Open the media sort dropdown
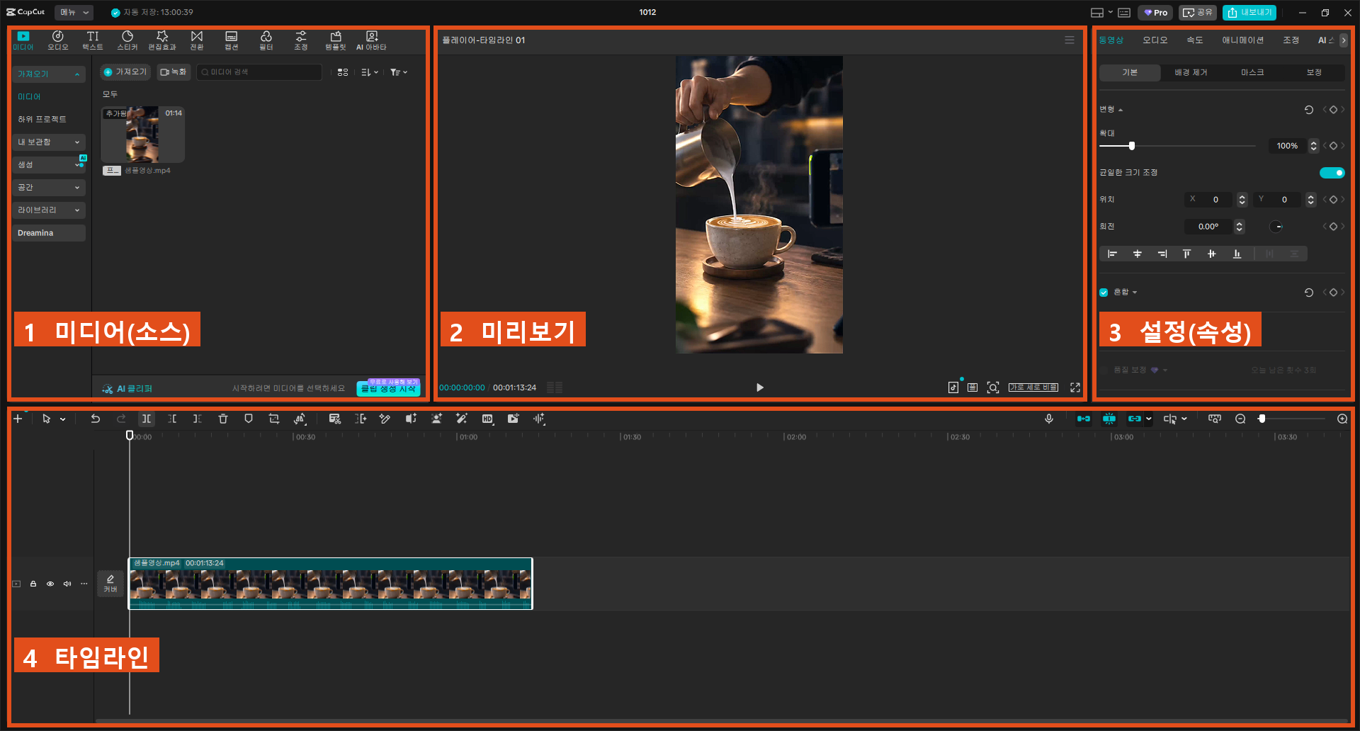This screenshot has width=1360, height=731. pyautogui.click(x=370, y=72)
